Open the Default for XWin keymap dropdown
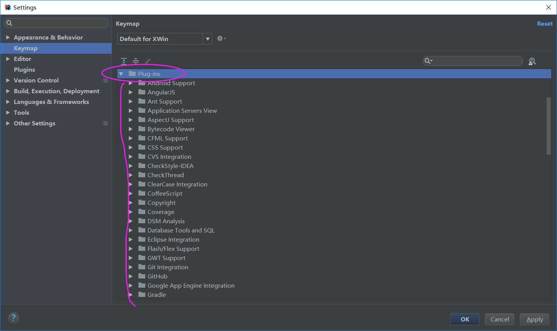 208,39
